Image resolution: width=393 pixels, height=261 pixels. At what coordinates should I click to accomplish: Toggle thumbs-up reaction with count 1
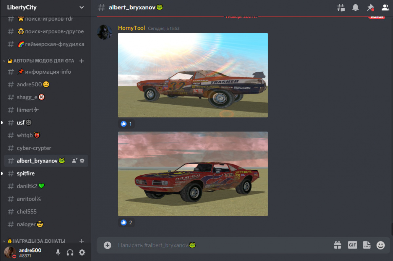126,124
